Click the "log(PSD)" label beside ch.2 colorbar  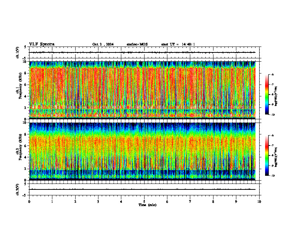click(276, 157)
